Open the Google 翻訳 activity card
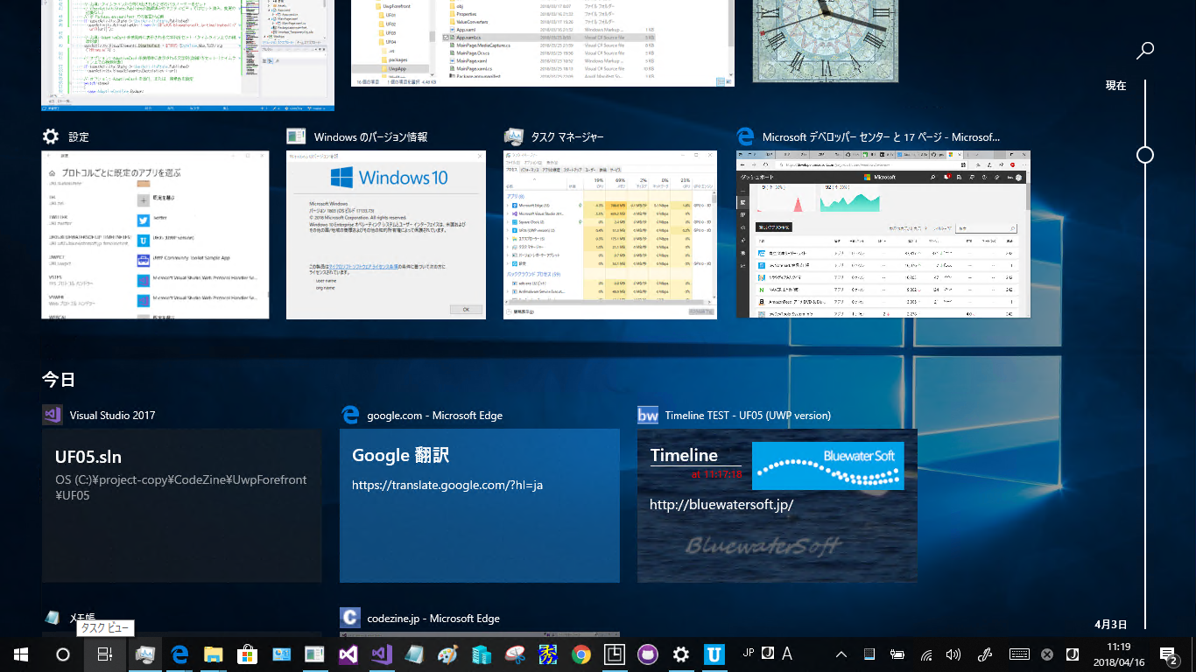Viewport: 1196px width, 672px height. pos(480,506)
